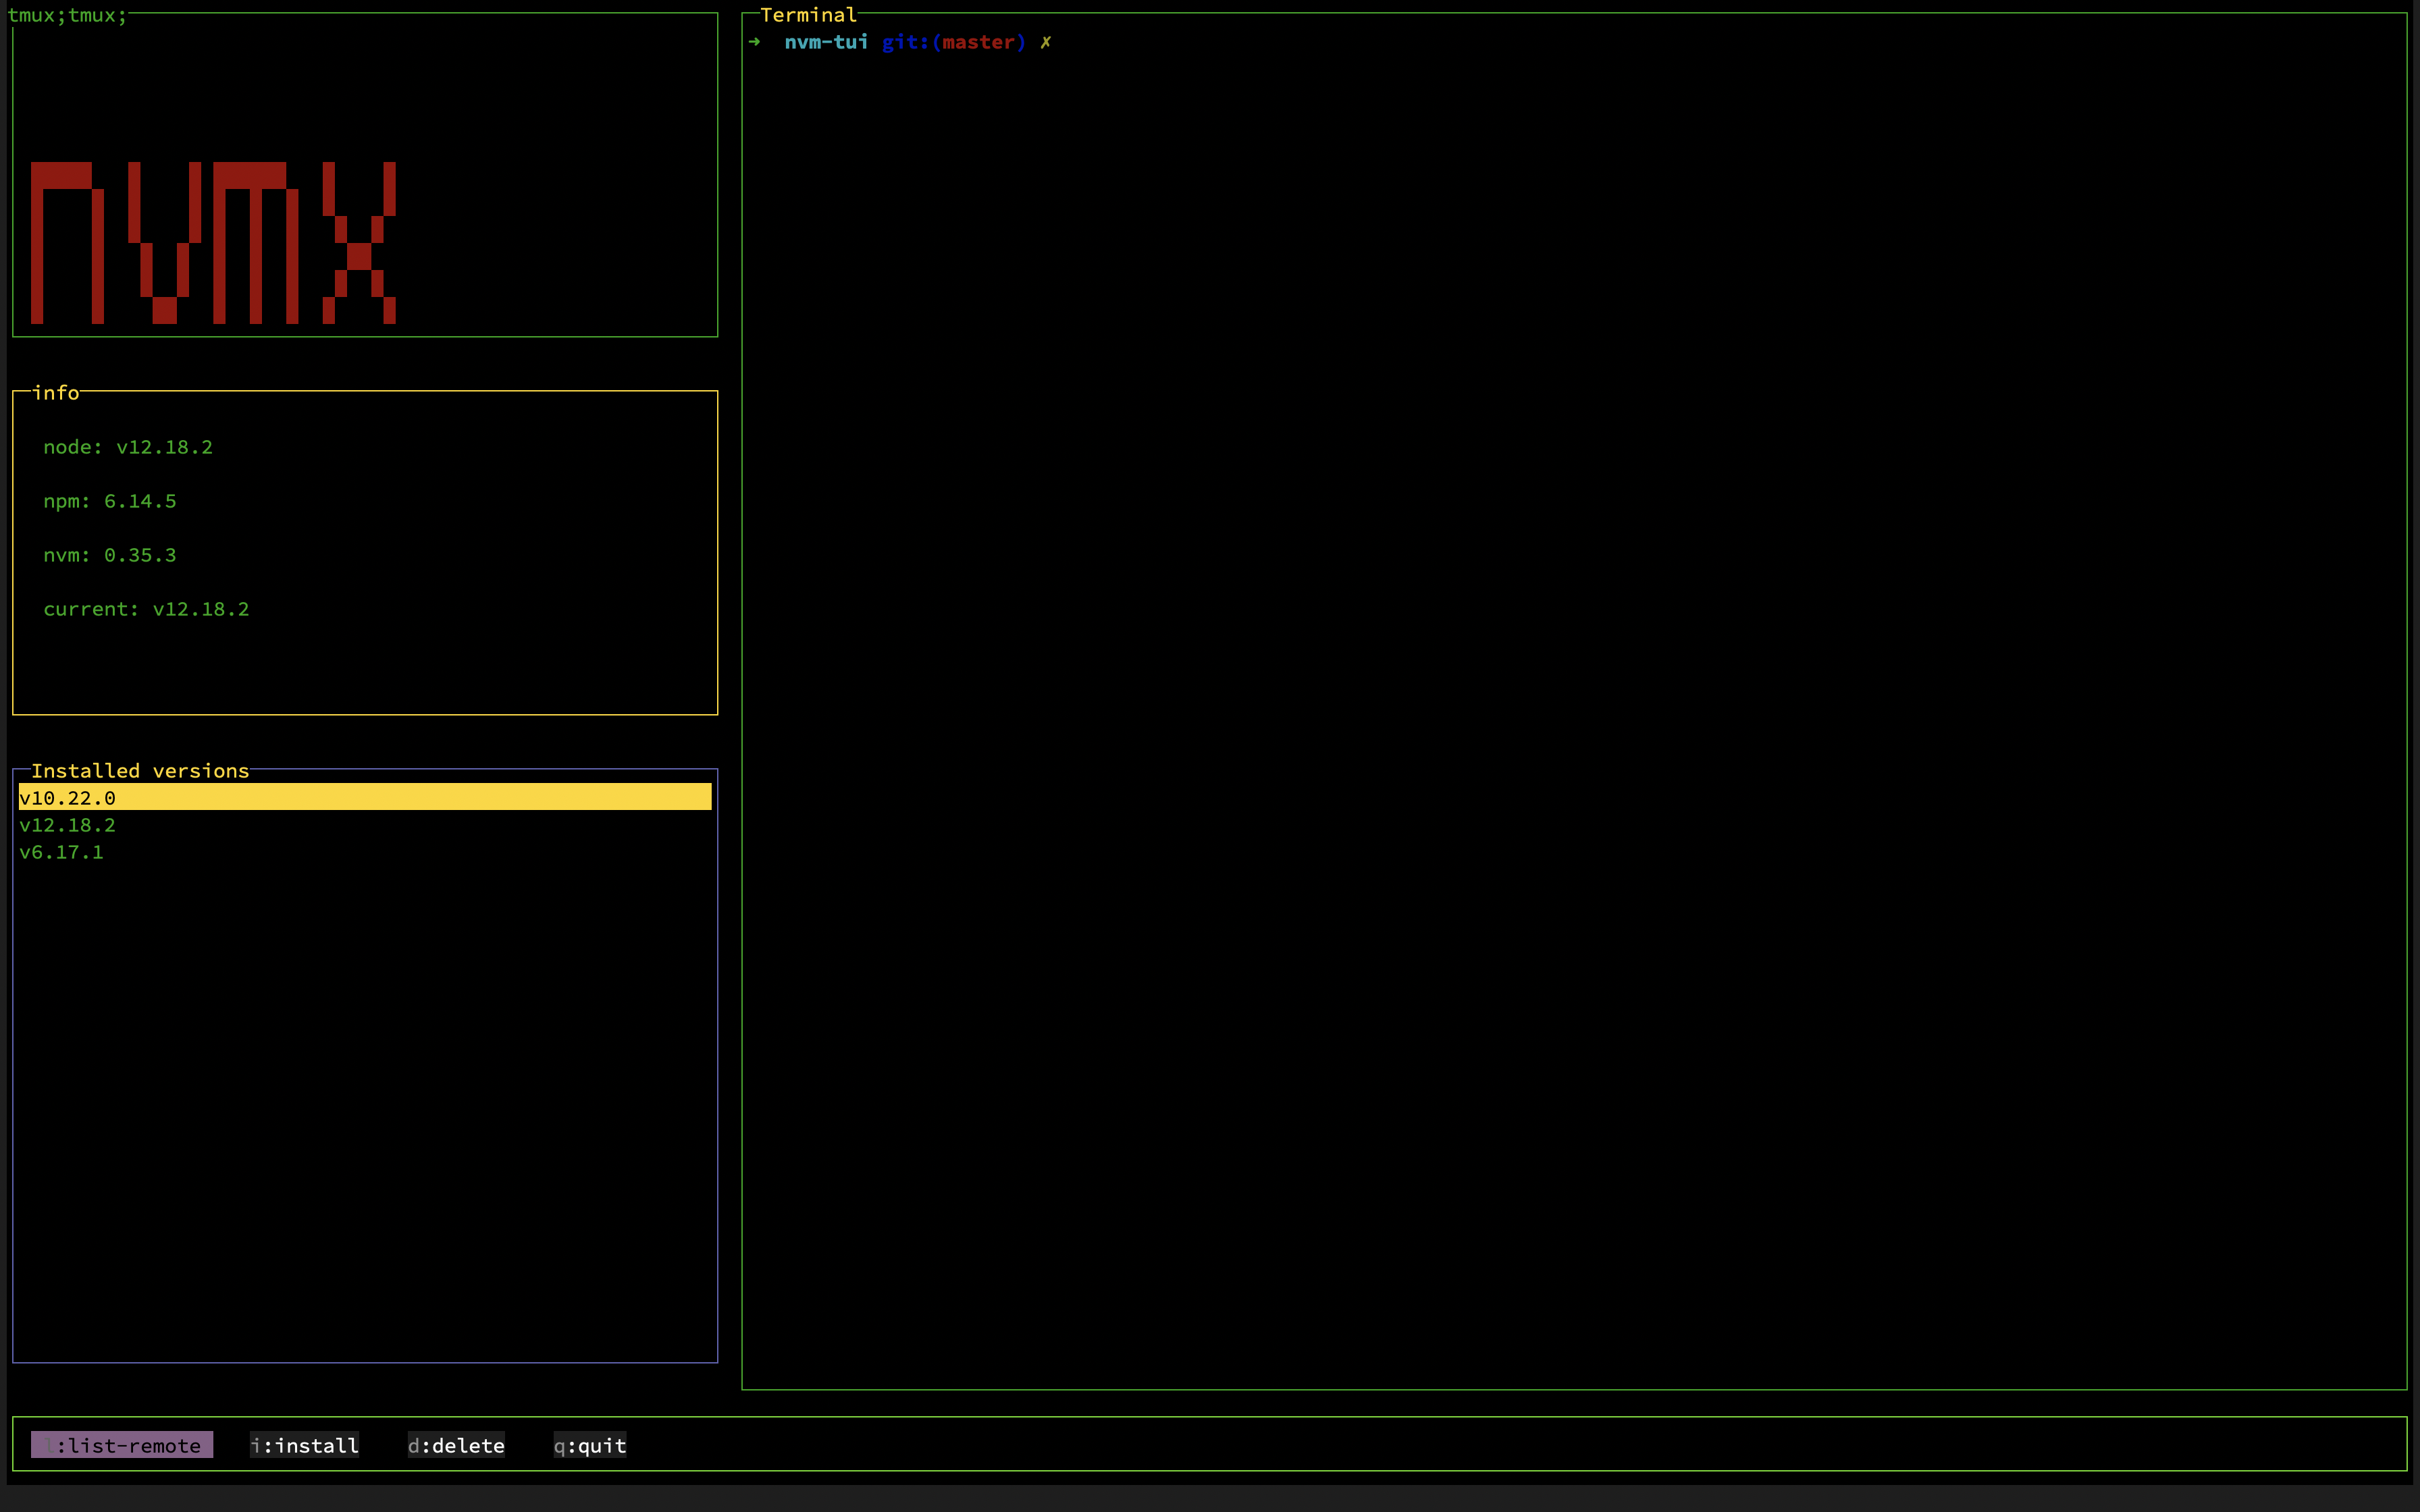
Task: Click the green prompt arrow in Terminal
Action: pos(755,42)
